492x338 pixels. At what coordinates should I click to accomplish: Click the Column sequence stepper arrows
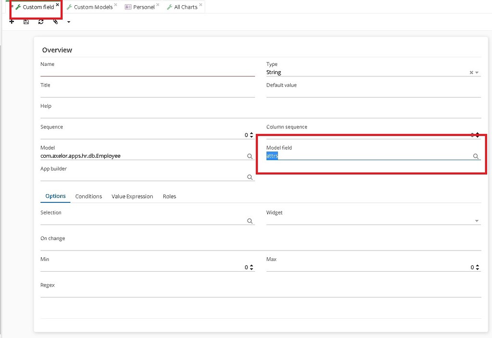click(477, 135)
